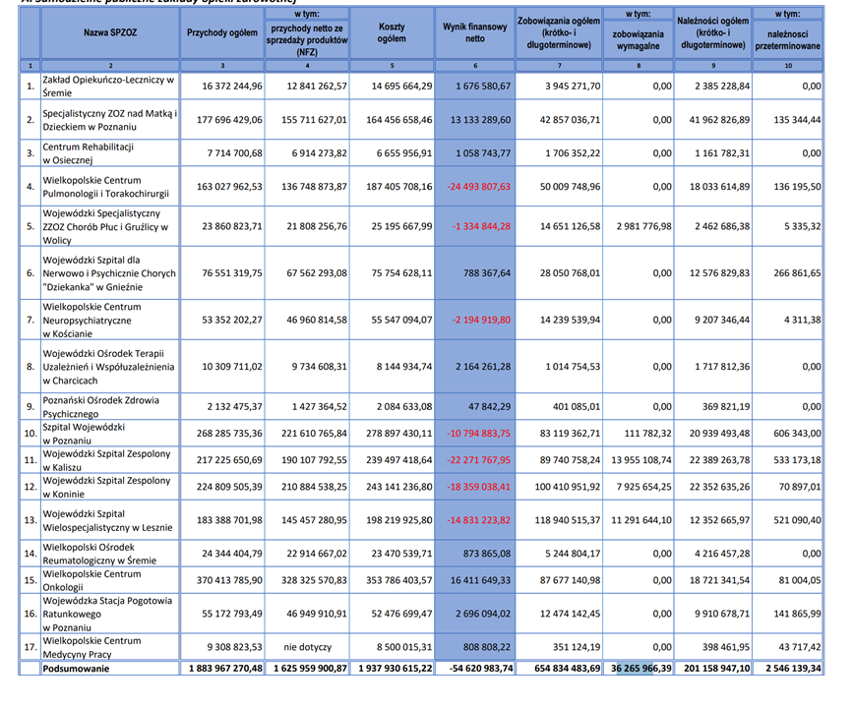Select 'Wojewódzki Szpital Zespolony w Kaliszu' cell
853x708 pixels.
[110, 460]
